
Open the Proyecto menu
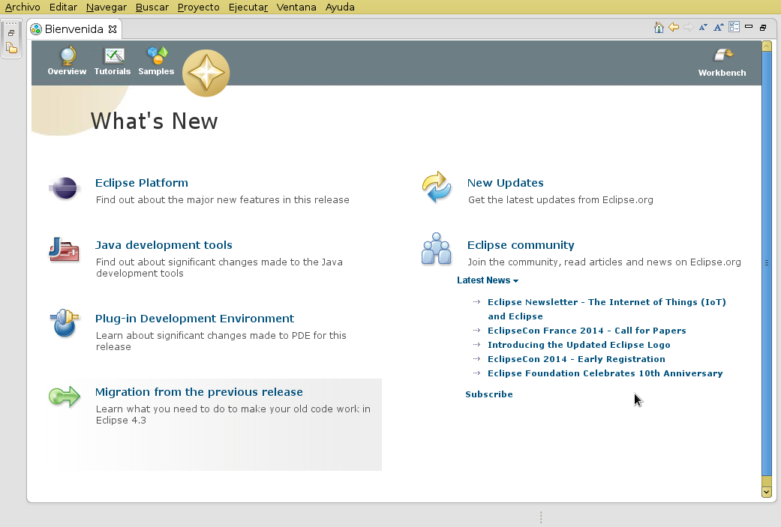pos(198,7)
